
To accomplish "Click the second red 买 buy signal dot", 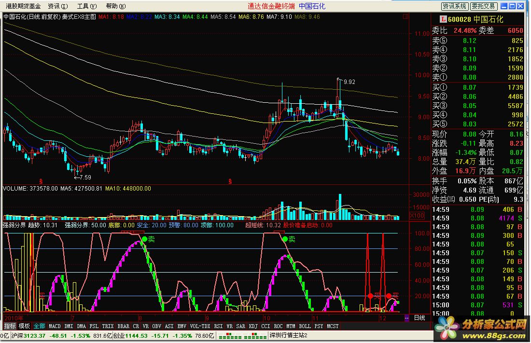I will coord(389,296).
